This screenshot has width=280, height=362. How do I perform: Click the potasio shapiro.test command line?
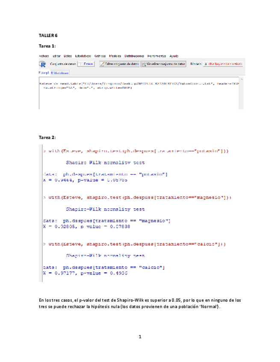coord(136,151)
